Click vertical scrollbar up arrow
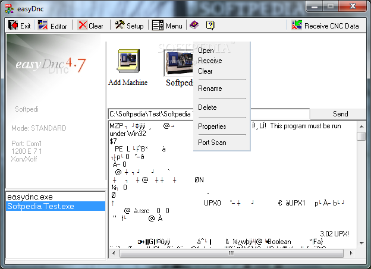 coord(361,126)
